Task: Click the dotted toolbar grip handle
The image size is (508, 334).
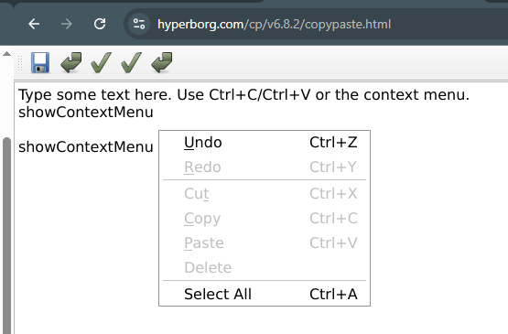Action: click(x=20, y=63)
